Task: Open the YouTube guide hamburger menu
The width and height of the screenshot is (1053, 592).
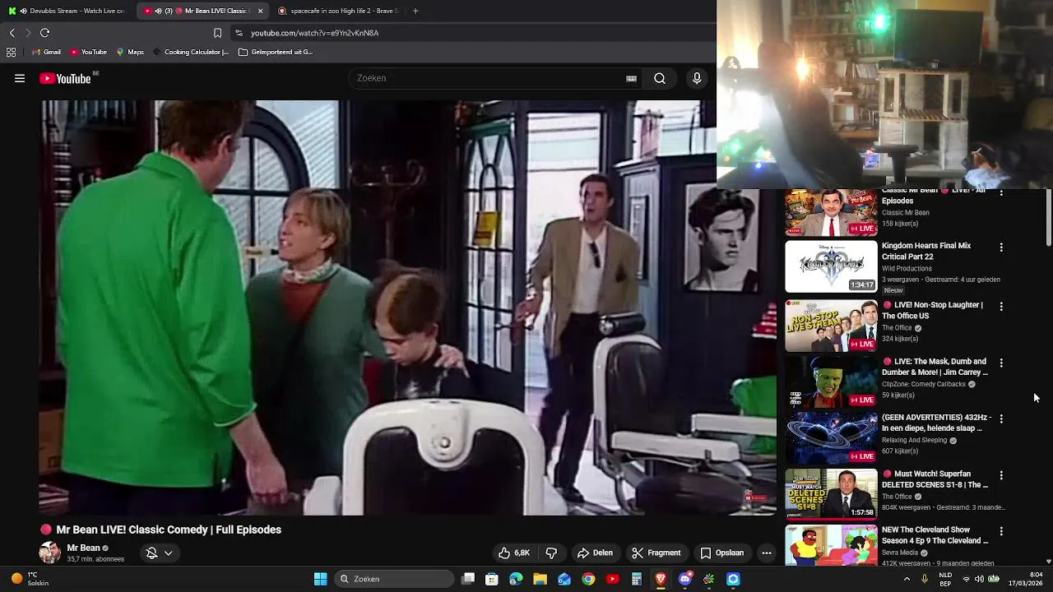Action: (x=20, y=79)
